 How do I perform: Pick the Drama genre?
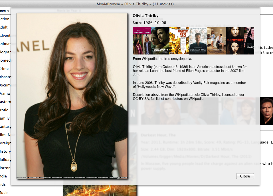5,94
